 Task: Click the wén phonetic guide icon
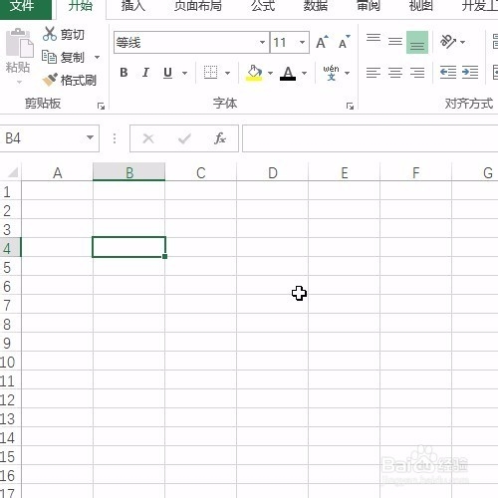(x=331, y=73)
